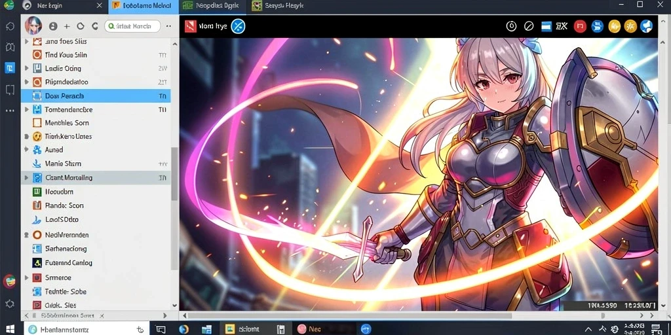
Task: Click the left panel vertical scrollbar thumb
Action: coord(174,174)
